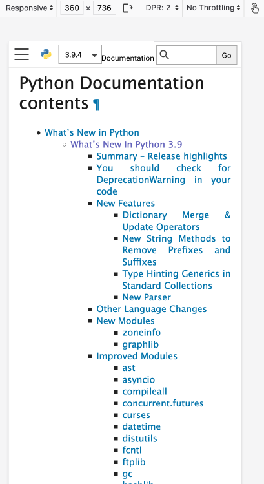Click the documentation search input field

coord(187,55)
